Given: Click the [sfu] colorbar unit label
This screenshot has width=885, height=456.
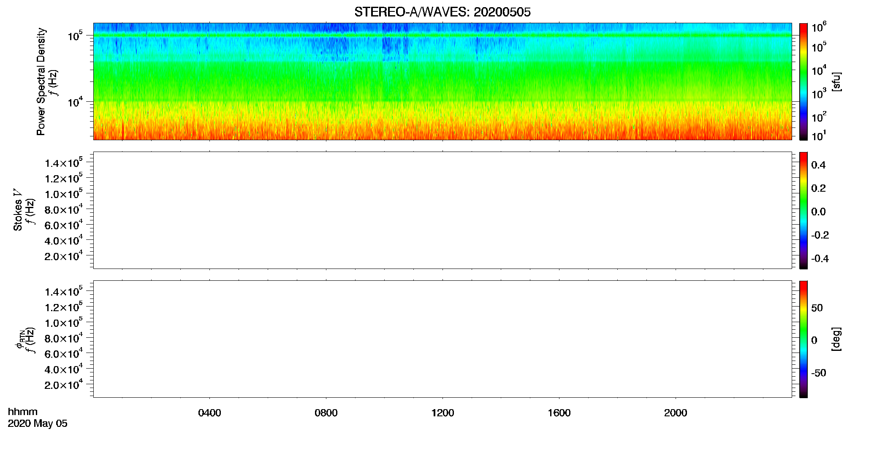Looking at the screenshot, I should (x=836, y=81).
